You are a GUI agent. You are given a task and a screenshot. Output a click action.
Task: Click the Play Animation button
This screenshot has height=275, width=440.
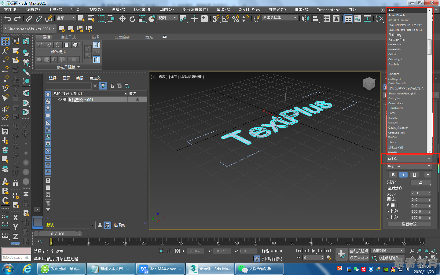(x=313, y=251)
